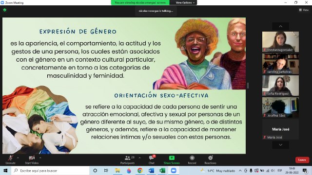This screenshot has width=312, height=175.
Task: Open the Windows notification center
Action: (305, 171)
